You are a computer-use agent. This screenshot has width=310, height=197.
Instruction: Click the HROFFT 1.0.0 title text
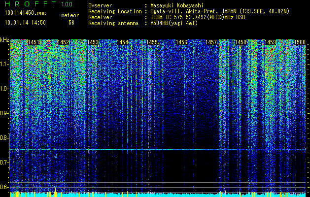click(x=39, y=4)
